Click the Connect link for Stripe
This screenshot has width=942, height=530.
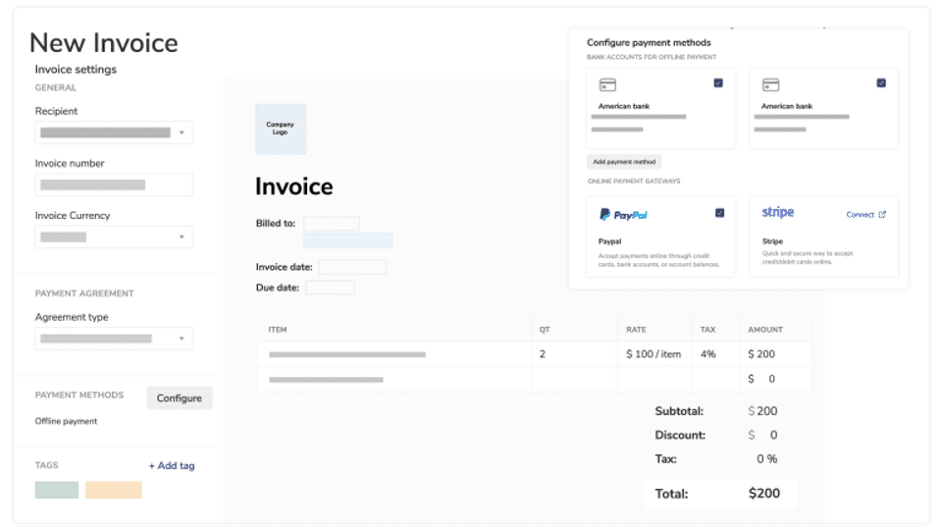860,215
